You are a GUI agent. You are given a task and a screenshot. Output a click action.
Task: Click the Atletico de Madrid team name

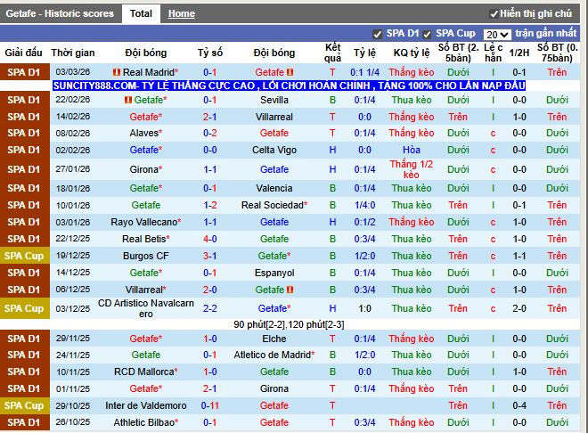274,355
